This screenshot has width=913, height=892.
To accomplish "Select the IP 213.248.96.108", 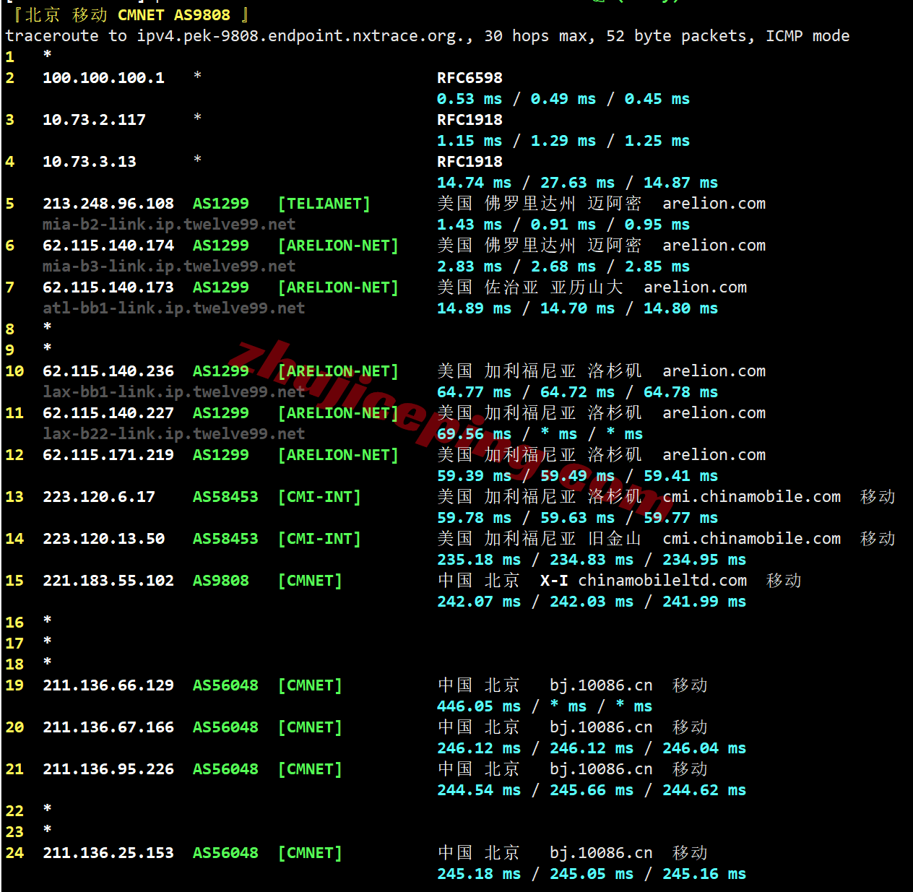I will coord(108,204).
